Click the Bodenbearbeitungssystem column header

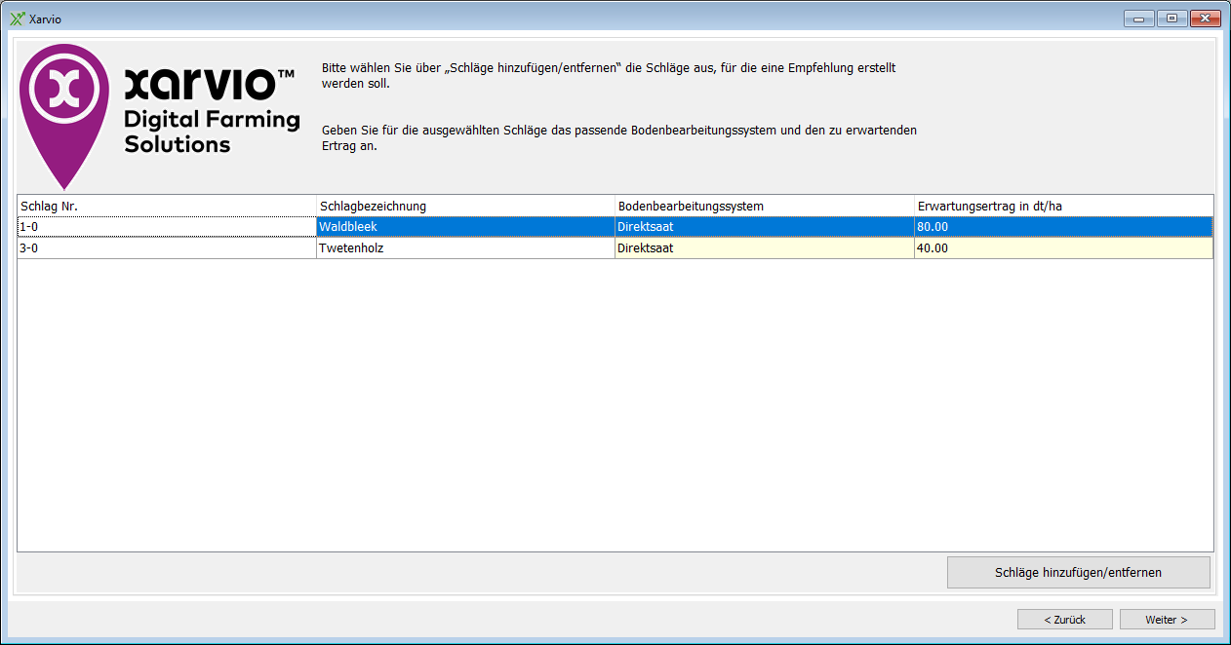(764, 206)
